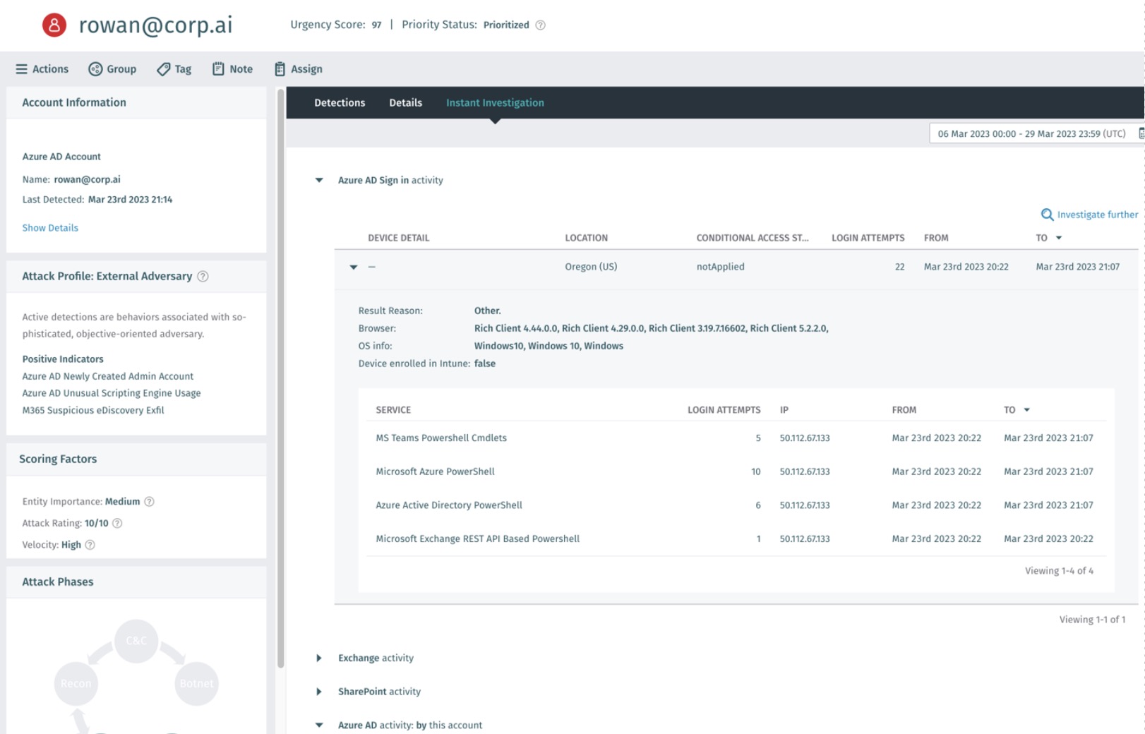Collapse Azure AD Sign in activity section
Screen dimensions: 1145x734
tap(319, 181)
